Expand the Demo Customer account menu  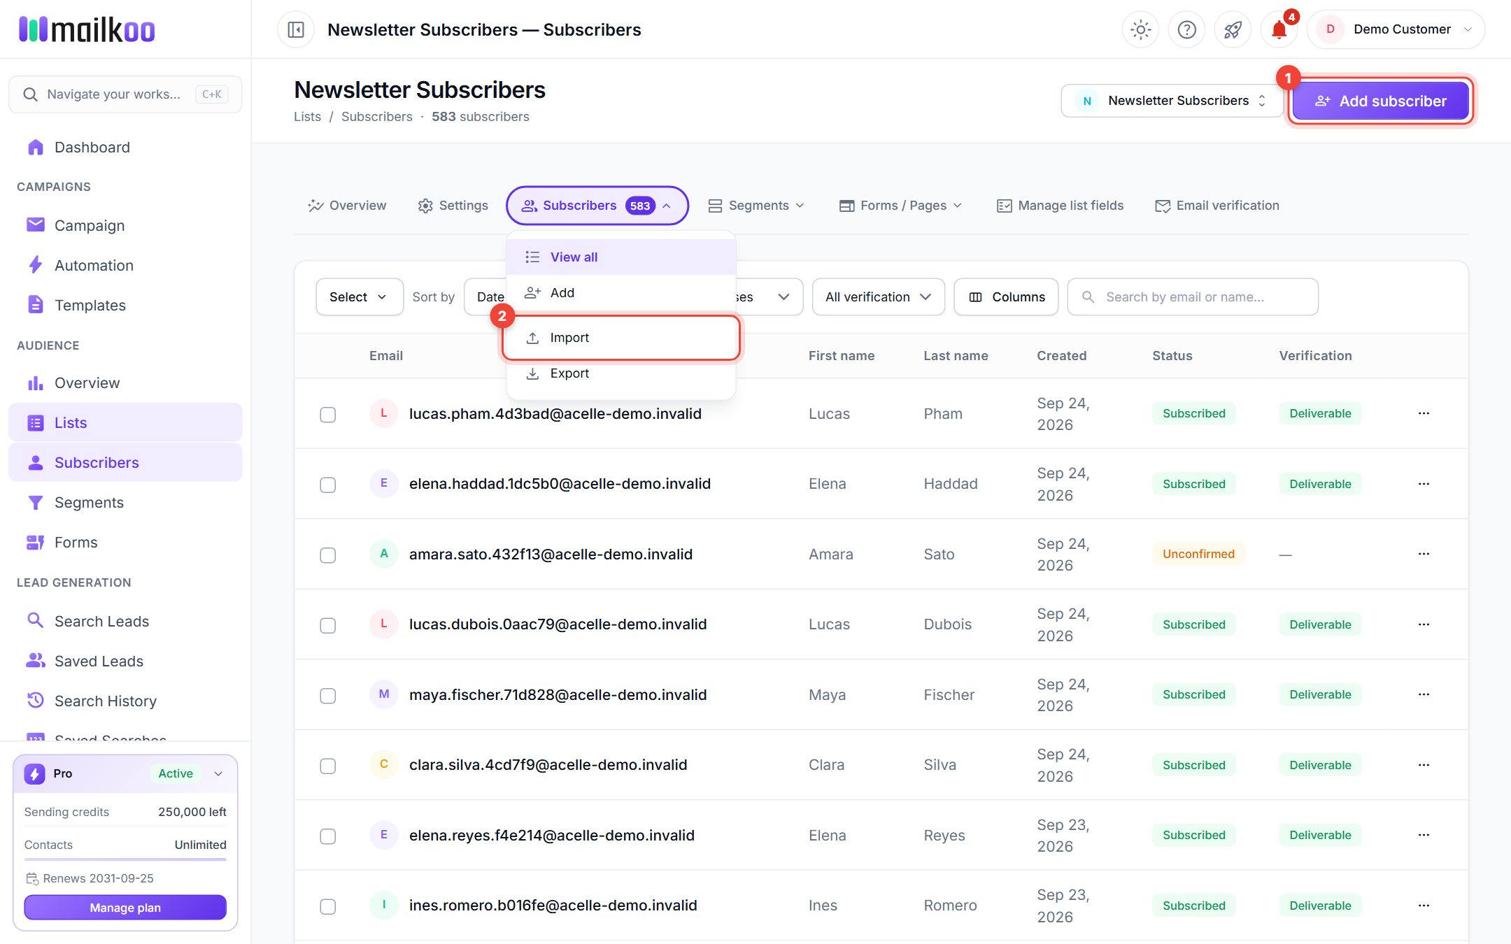point(1395,29)
